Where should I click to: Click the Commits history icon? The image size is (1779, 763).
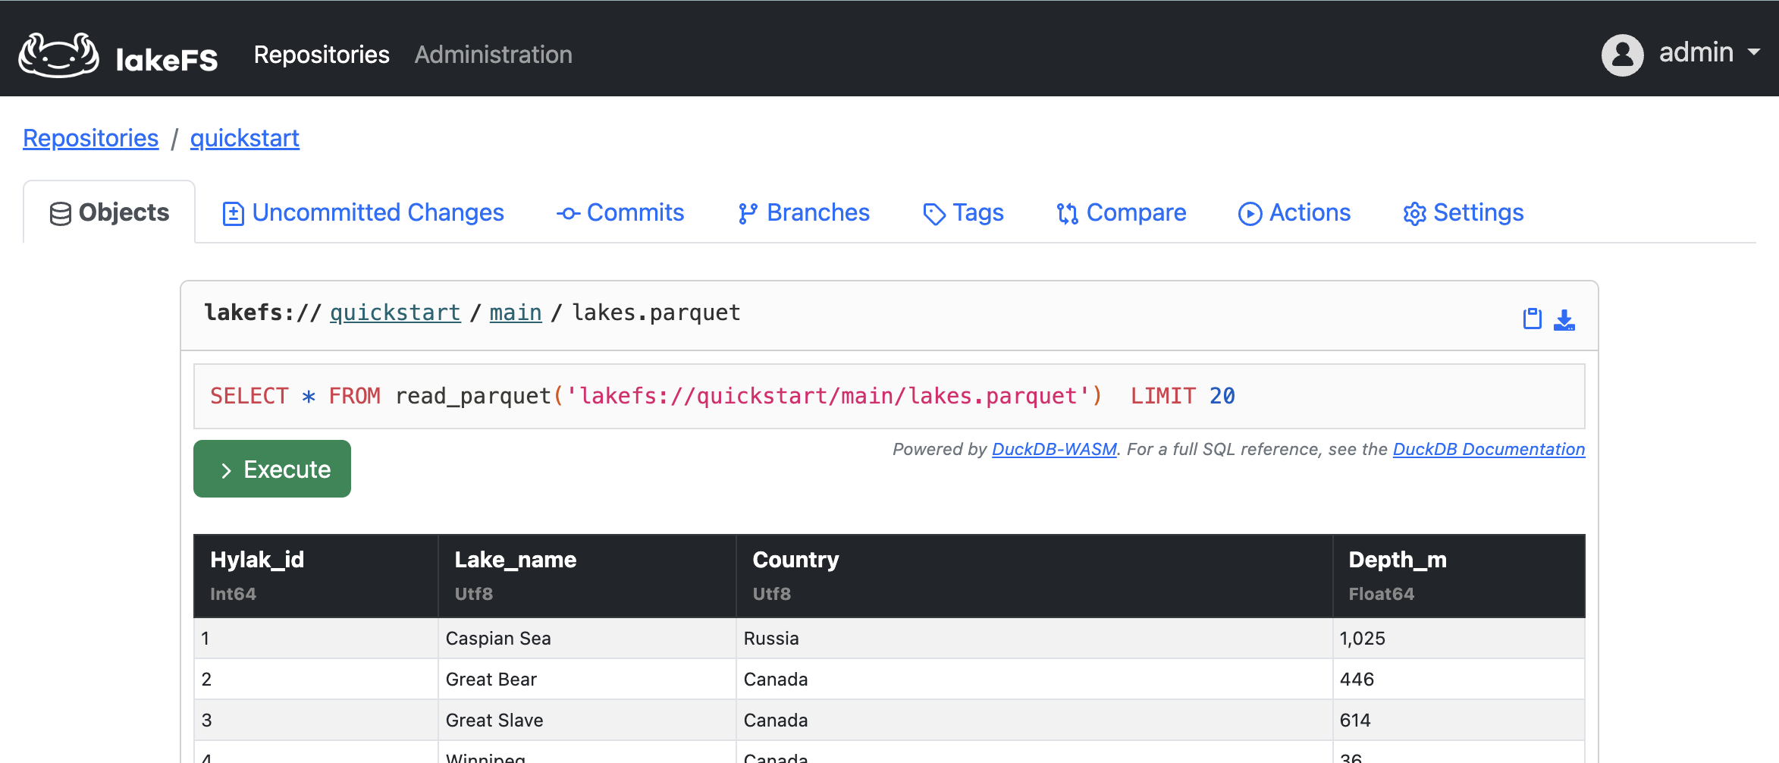click(568, 213)
